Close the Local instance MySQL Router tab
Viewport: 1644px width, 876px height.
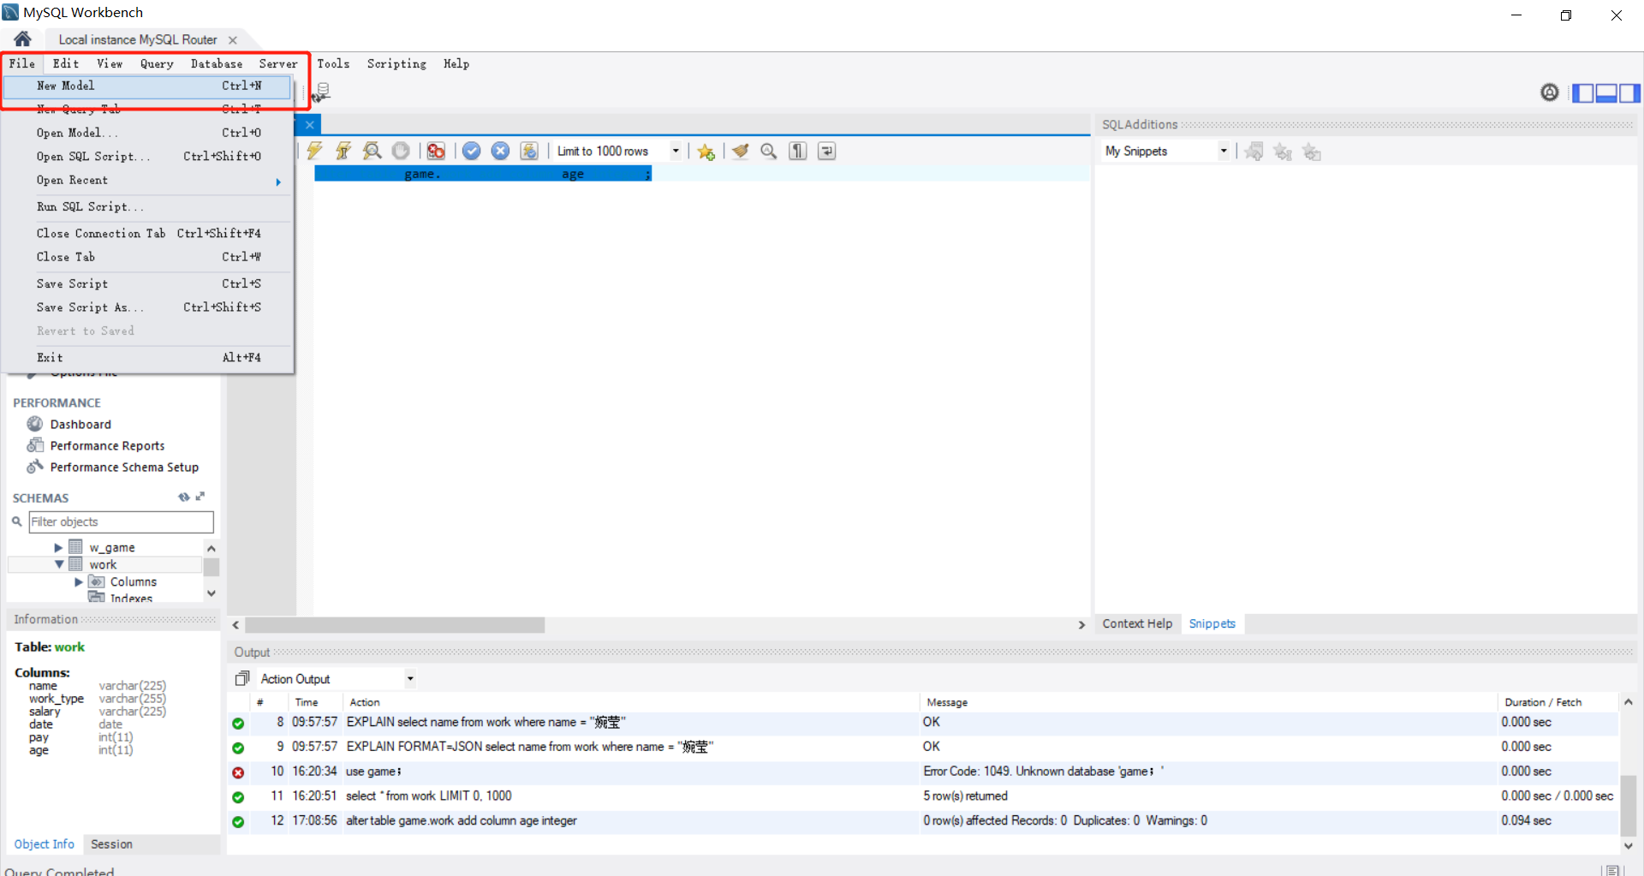233,39
